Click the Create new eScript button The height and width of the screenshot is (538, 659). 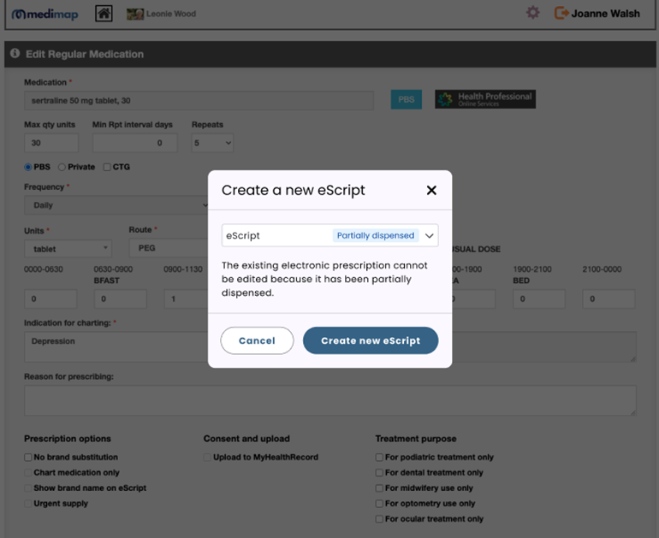tap(370, 340)
